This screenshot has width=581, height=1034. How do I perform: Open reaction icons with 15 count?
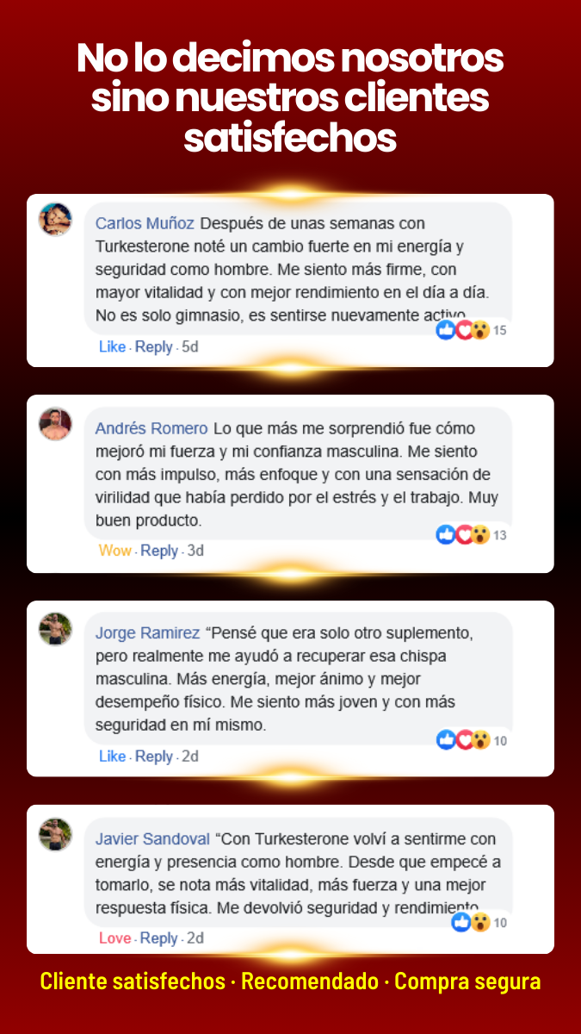click(472, 330)
